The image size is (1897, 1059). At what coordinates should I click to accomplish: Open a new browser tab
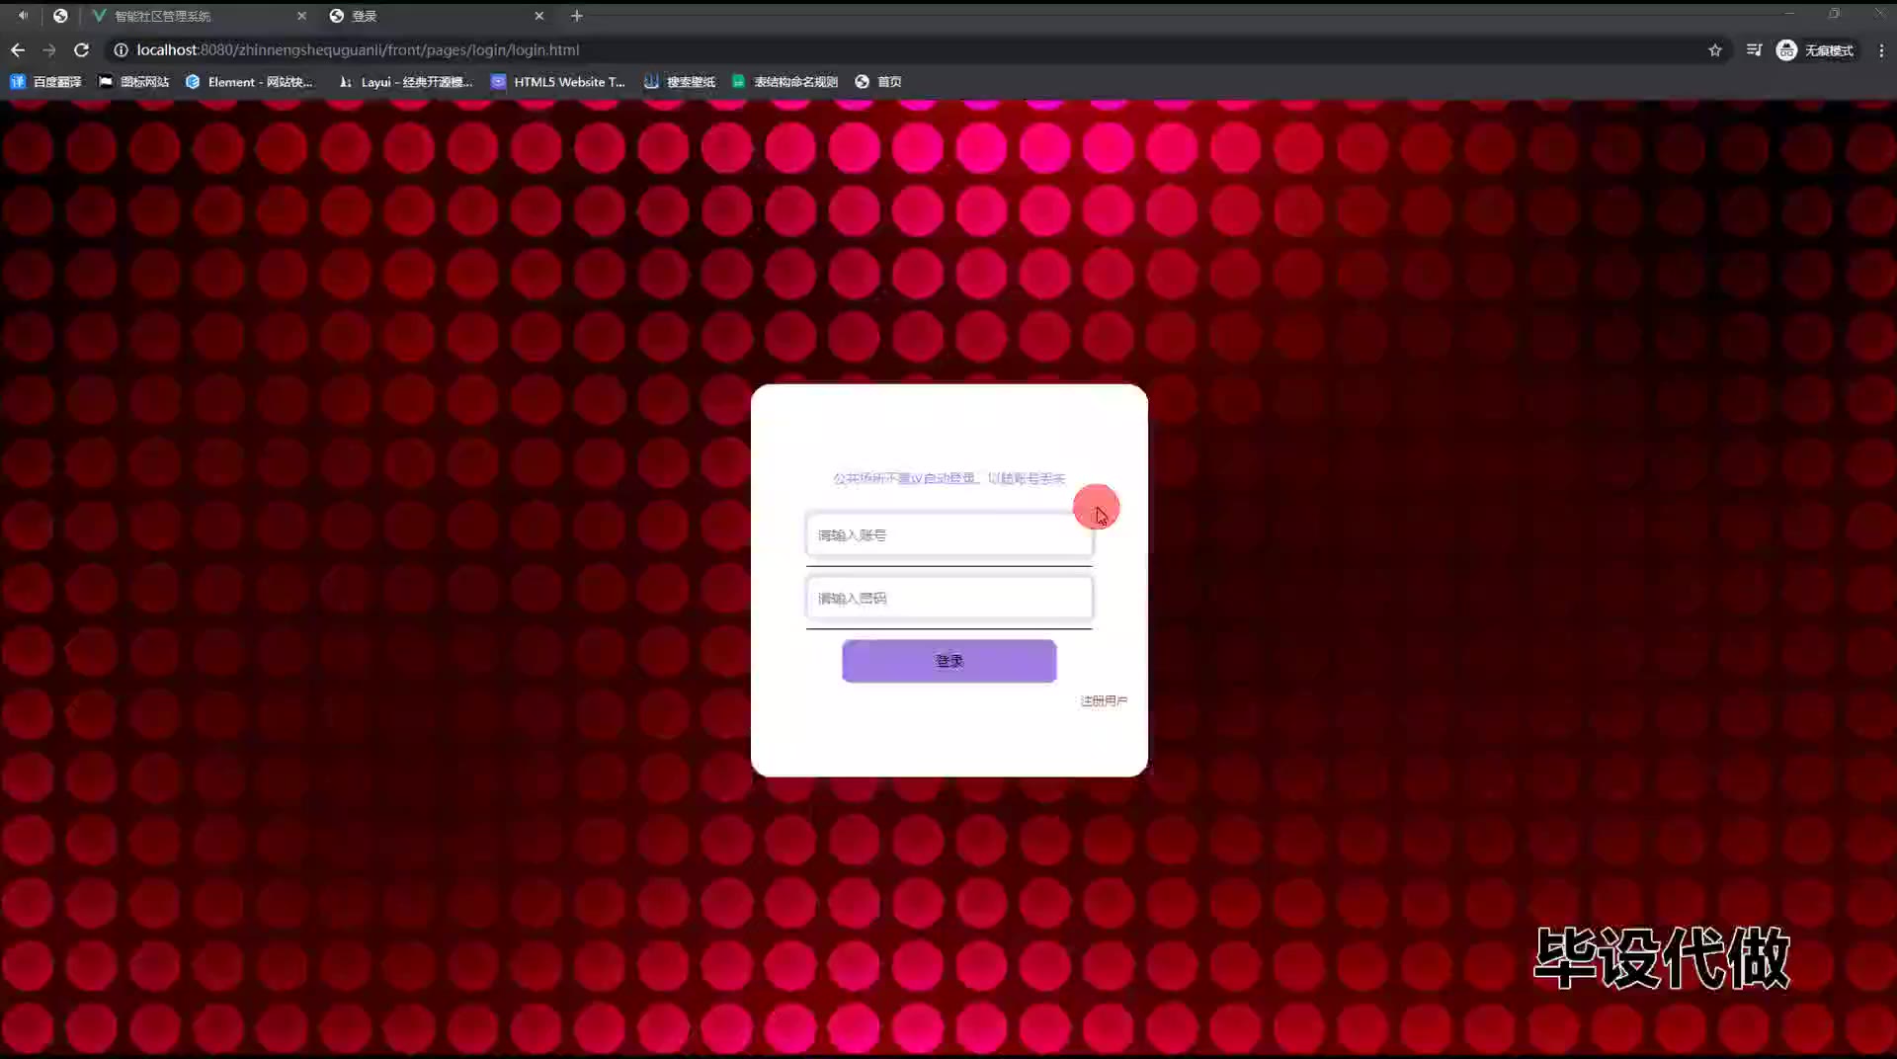coord(577,16)
